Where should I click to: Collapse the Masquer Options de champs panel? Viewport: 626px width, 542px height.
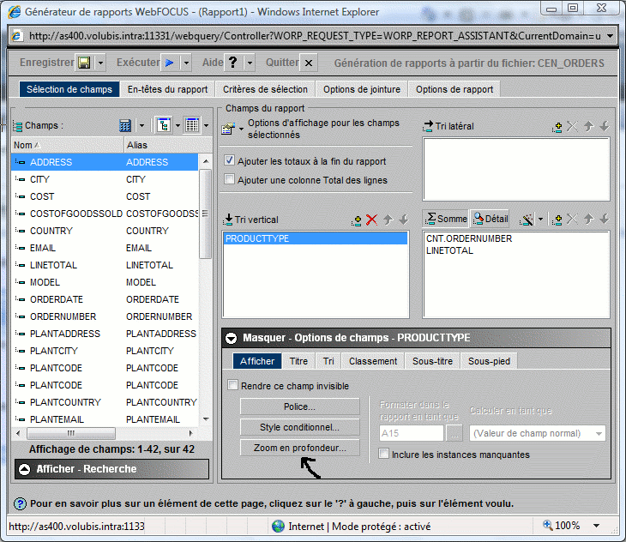(231, 338)
